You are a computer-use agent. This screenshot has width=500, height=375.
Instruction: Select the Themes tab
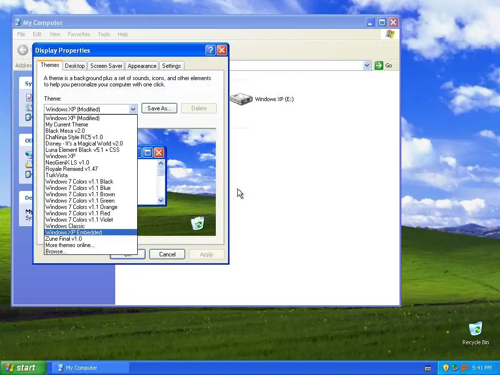tap(50, 65)
